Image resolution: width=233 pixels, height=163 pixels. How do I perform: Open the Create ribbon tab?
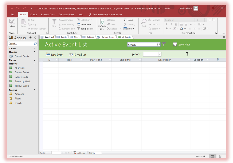(x=34, y=15)
